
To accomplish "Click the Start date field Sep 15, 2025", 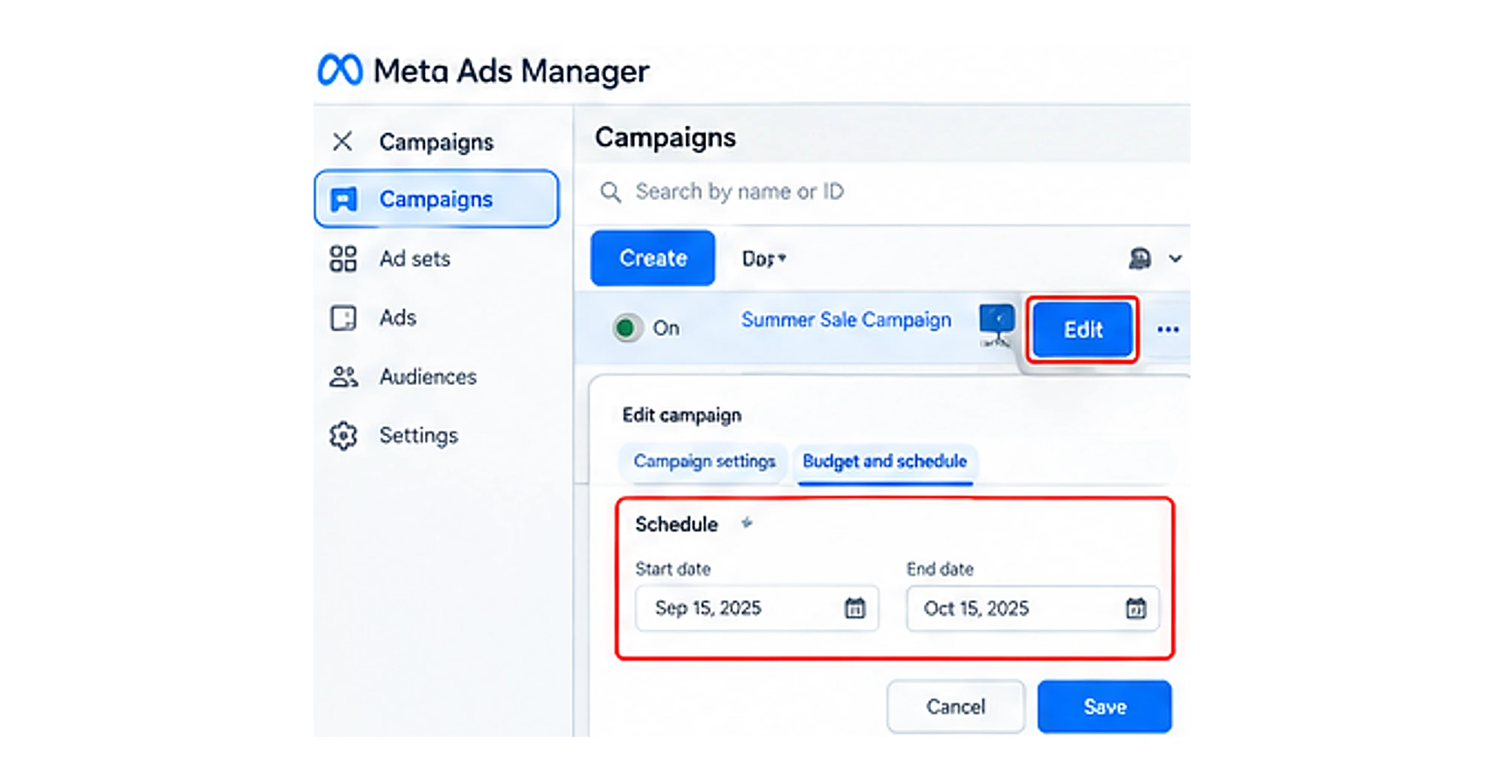I will pyautogui.click(x=757, y=608).
